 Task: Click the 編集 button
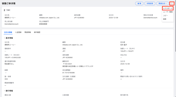click(139, 3)
